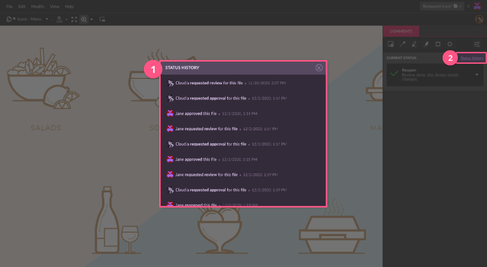Viewport: 487px width, 267px height.
Task: Open the Icons - Menu page dropdown
Action: tap(47, 19)
